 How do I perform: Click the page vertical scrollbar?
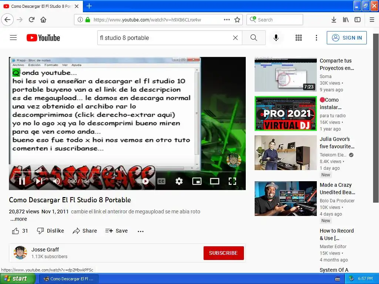coord(376,118)
